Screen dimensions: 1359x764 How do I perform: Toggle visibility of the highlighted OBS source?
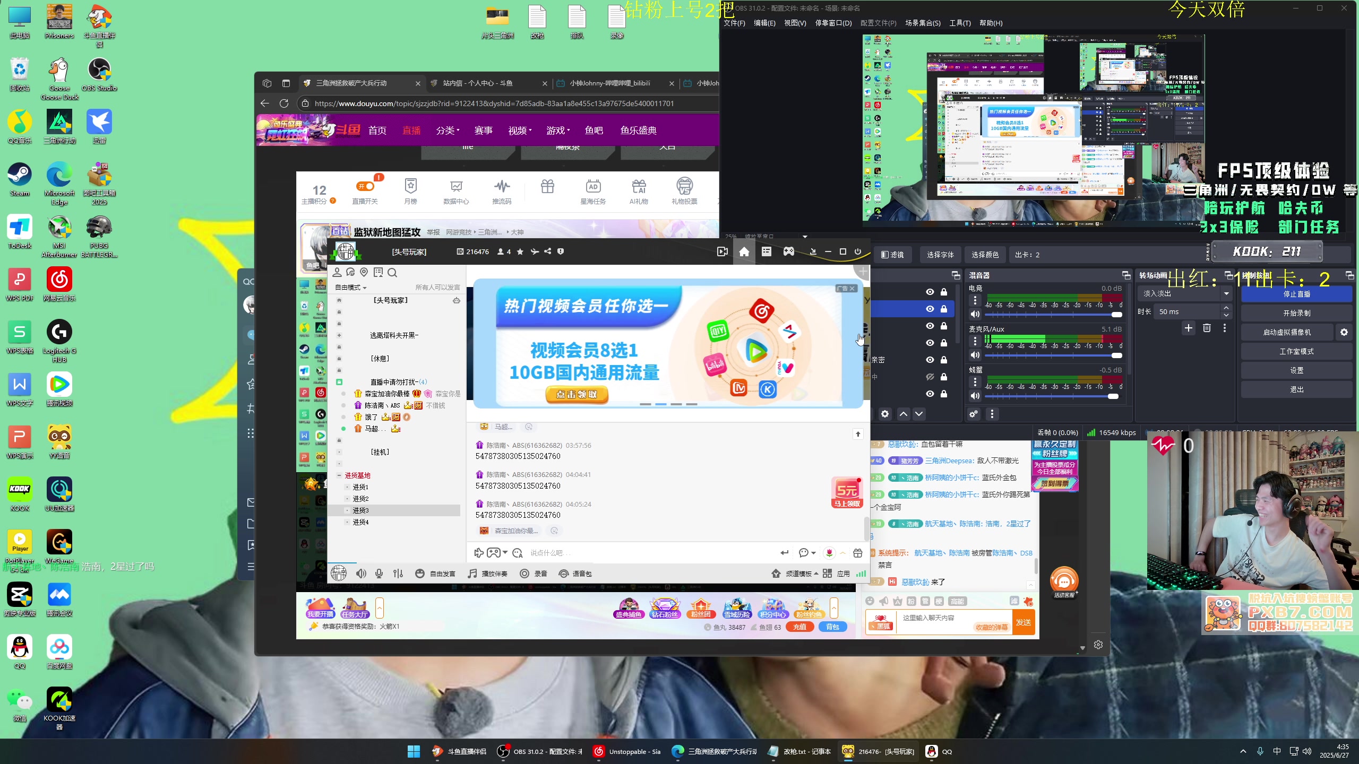coord(930,309)
